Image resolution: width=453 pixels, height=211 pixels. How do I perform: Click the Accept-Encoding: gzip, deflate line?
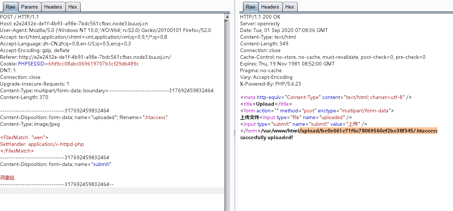[35, 50]
